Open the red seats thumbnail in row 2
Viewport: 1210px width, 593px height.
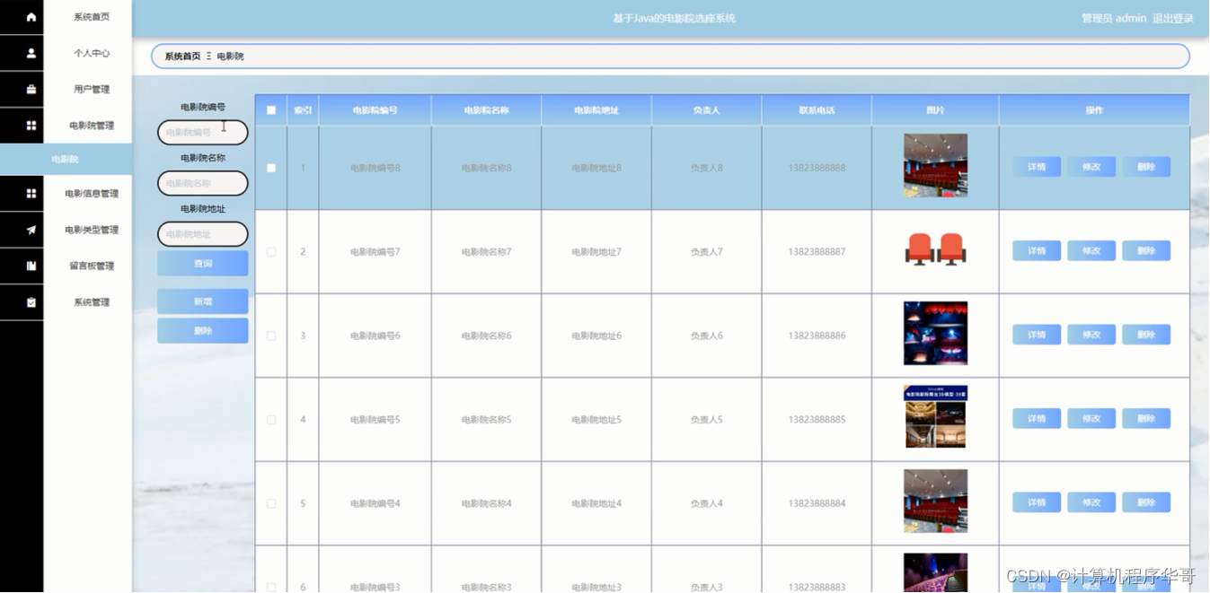934,249
